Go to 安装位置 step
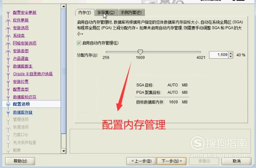 pos(21,81)
